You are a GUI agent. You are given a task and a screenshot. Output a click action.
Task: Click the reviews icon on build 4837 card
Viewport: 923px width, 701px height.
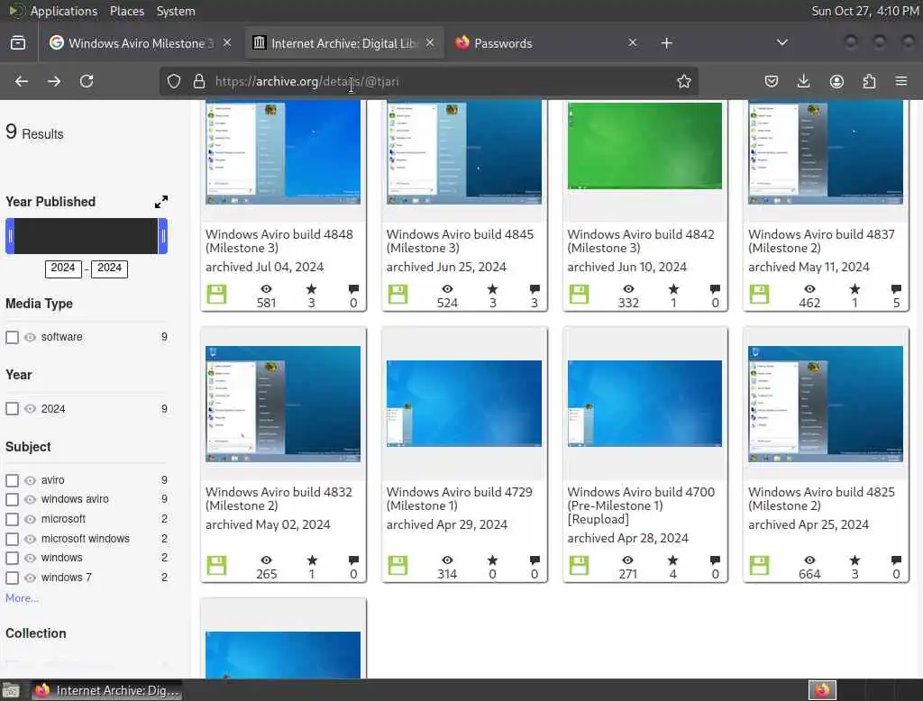tap(896, 288)
